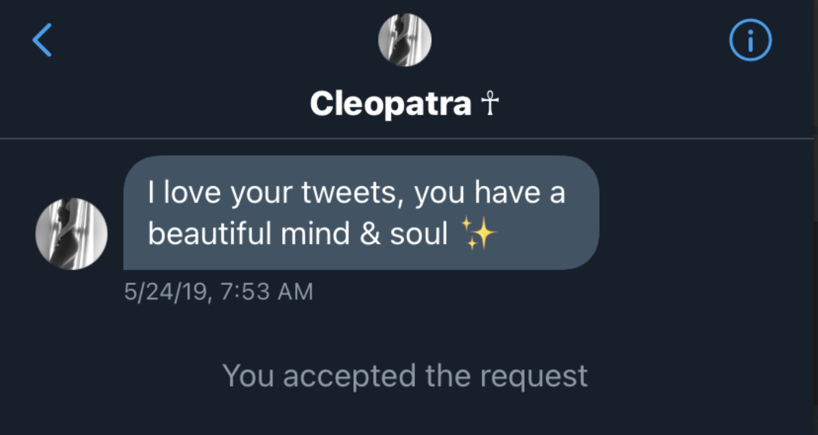Click the 5/24/19, 7:53 AM timestamp

click(x=218, y=291)
